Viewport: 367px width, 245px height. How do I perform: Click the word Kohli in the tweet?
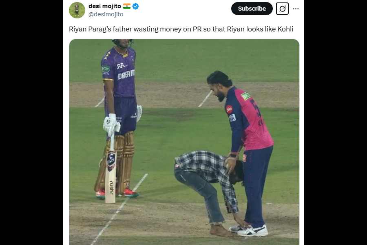coord(285,29)
